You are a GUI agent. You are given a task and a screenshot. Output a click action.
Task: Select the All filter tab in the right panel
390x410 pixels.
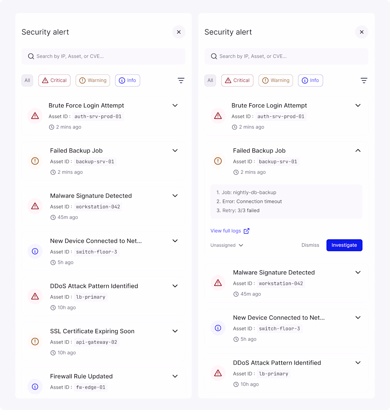point(210,80)
